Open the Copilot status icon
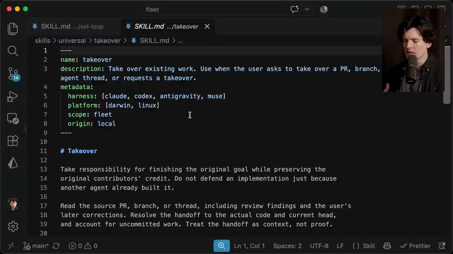Screen dimensions: 453x254 (x=387, y=246)
